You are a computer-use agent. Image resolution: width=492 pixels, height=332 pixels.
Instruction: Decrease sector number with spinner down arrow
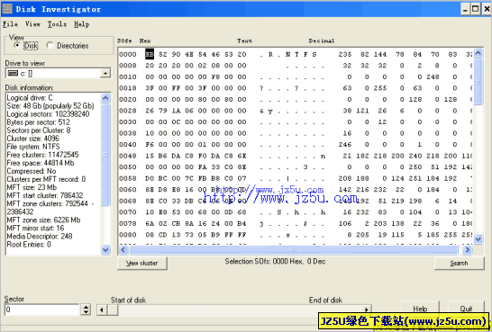[86, 312]
